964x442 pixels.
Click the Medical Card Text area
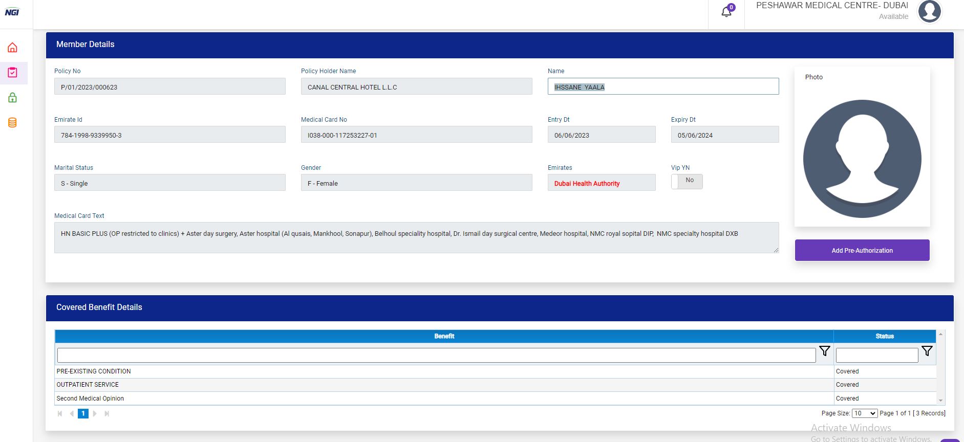[417, 237]
